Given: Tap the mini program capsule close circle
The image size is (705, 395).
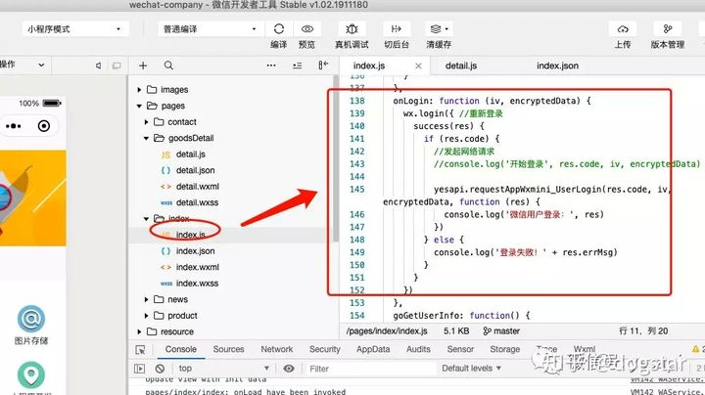Looking at the screenshot, I should click(x=44, y=126).
